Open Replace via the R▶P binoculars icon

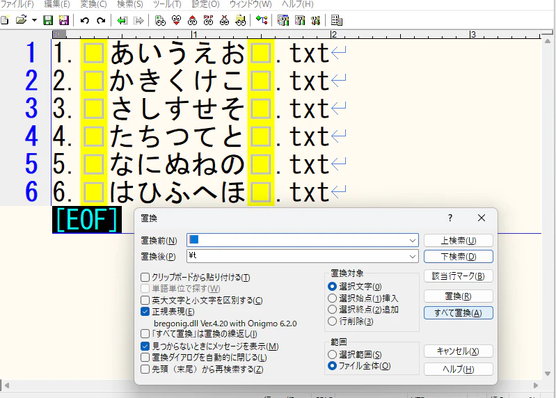[209, 21]
